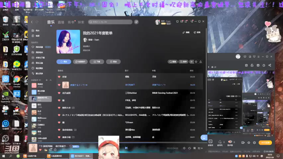
Task: Add a new playlist with plus icon
Action: 47,80
